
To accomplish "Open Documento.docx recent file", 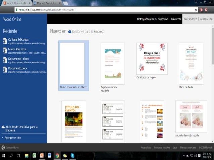I will click(24, 70).
